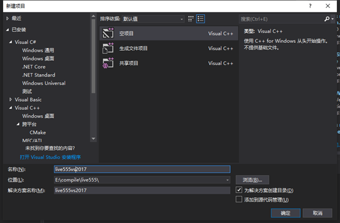Select the 空项目 template row
This screenshot has height=223, width=340.
[x=169, y=33]
